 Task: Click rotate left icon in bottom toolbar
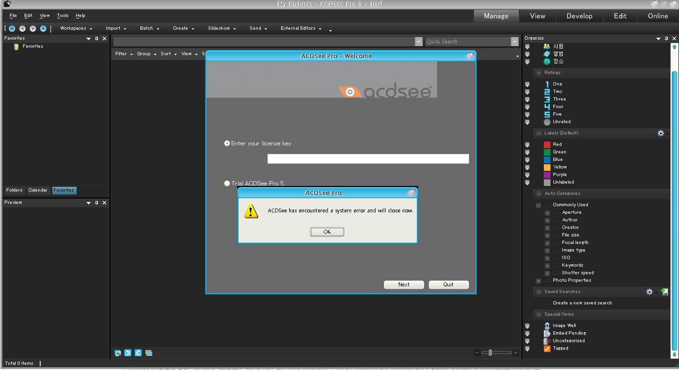point(128,353)
